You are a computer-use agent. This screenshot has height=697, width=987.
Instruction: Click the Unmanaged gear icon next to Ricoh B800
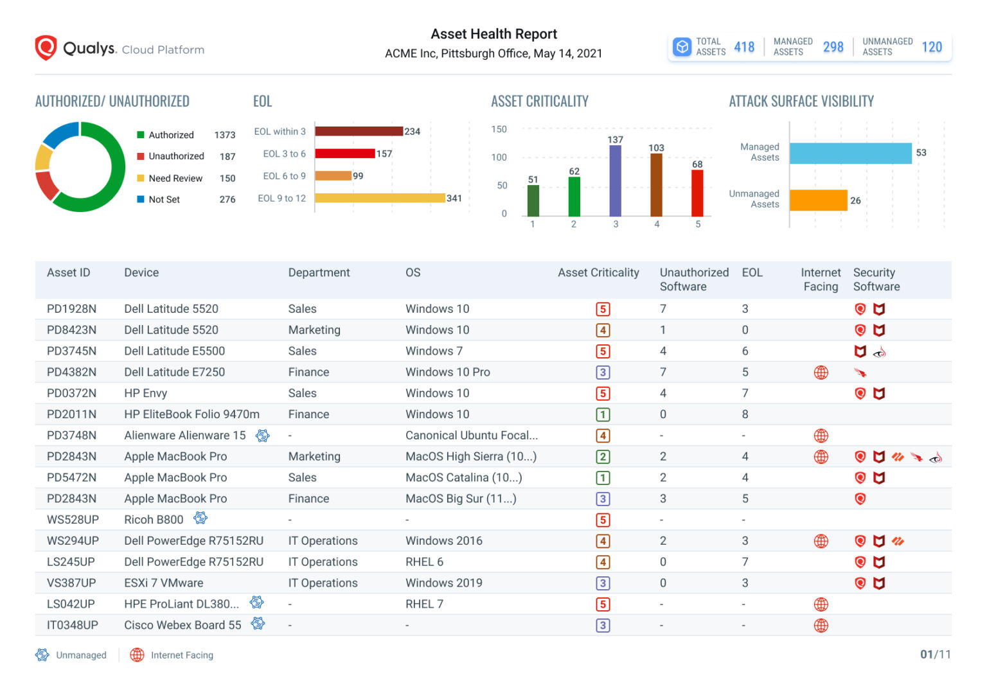tap(200, 518)
